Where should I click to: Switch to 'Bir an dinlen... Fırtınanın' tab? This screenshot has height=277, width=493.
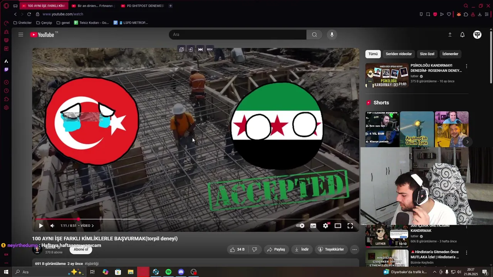(x=94, y=6)
